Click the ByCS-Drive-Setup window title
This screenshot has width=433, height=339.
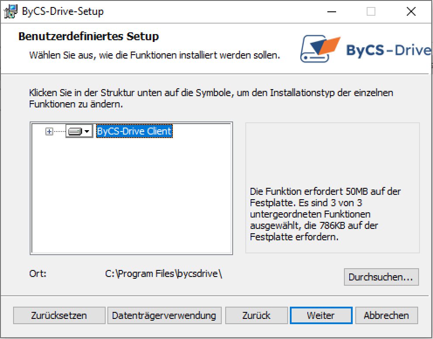[x=63, y=11]
